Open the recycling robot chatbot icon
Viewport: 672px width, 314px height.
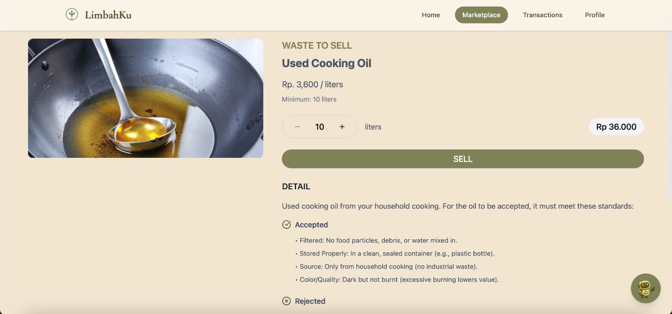646,288
